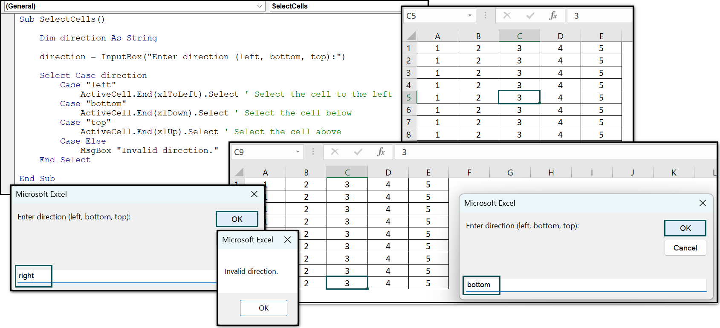720x328 pixels.
Task: Click the C5 Name Box text
Action: click(411, 16)
